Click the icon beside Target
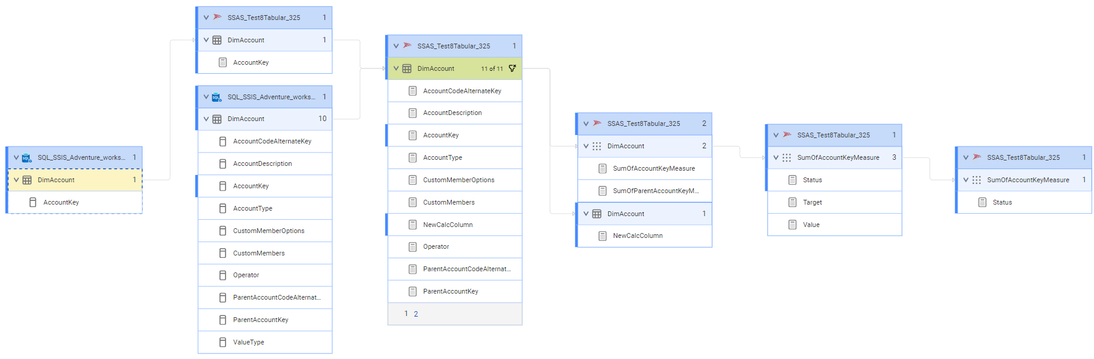 793,202
